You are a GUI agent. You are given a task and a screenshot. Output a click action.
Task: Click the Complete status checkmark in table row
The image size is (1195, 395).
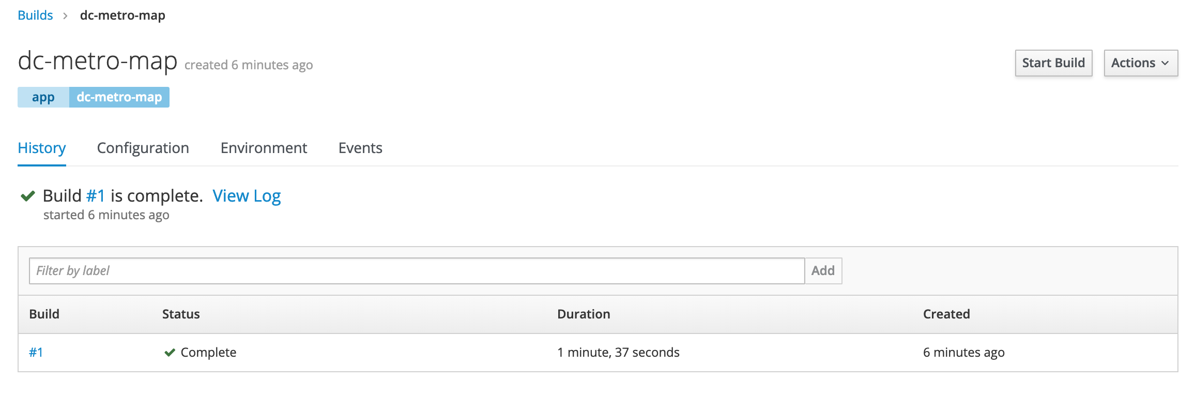(170, 353)
